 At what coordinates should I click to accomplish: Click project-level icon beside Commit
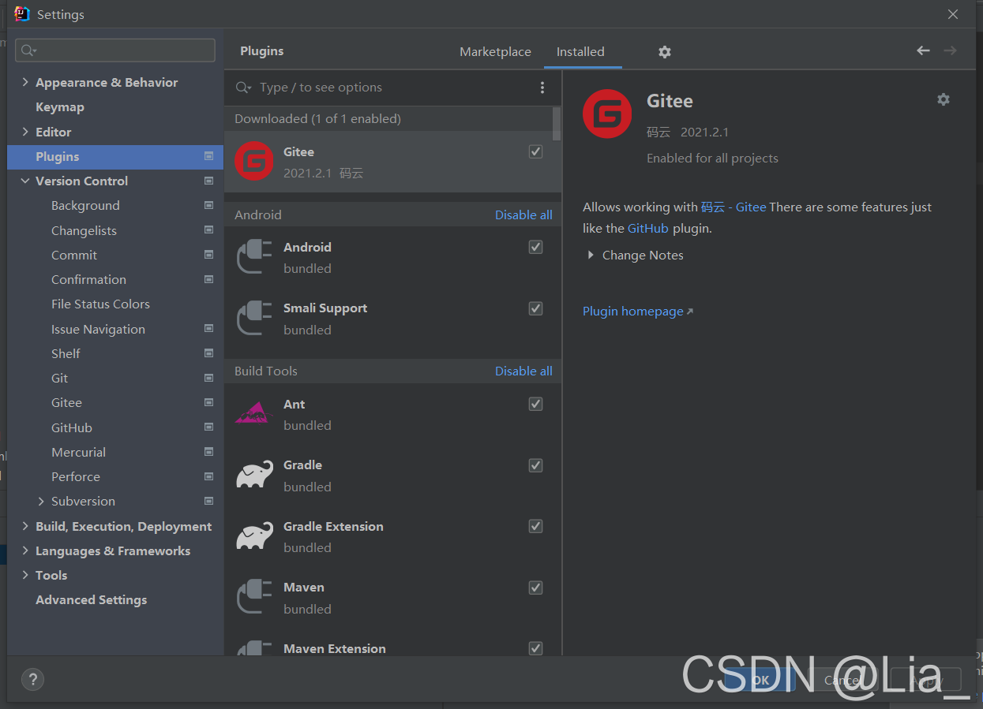(x=208, y=255)
